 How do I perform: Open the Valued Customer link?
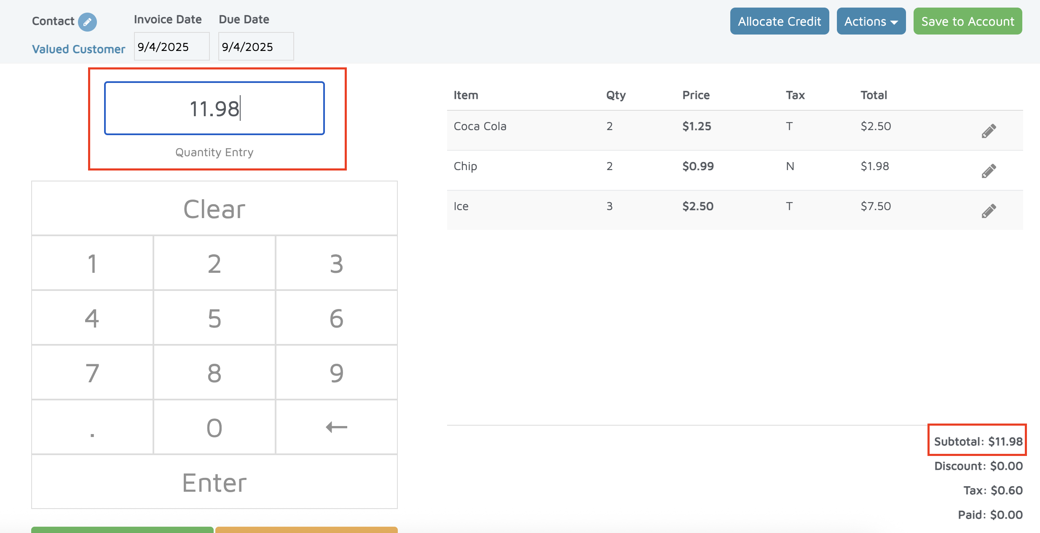click(x=79, y=49)
